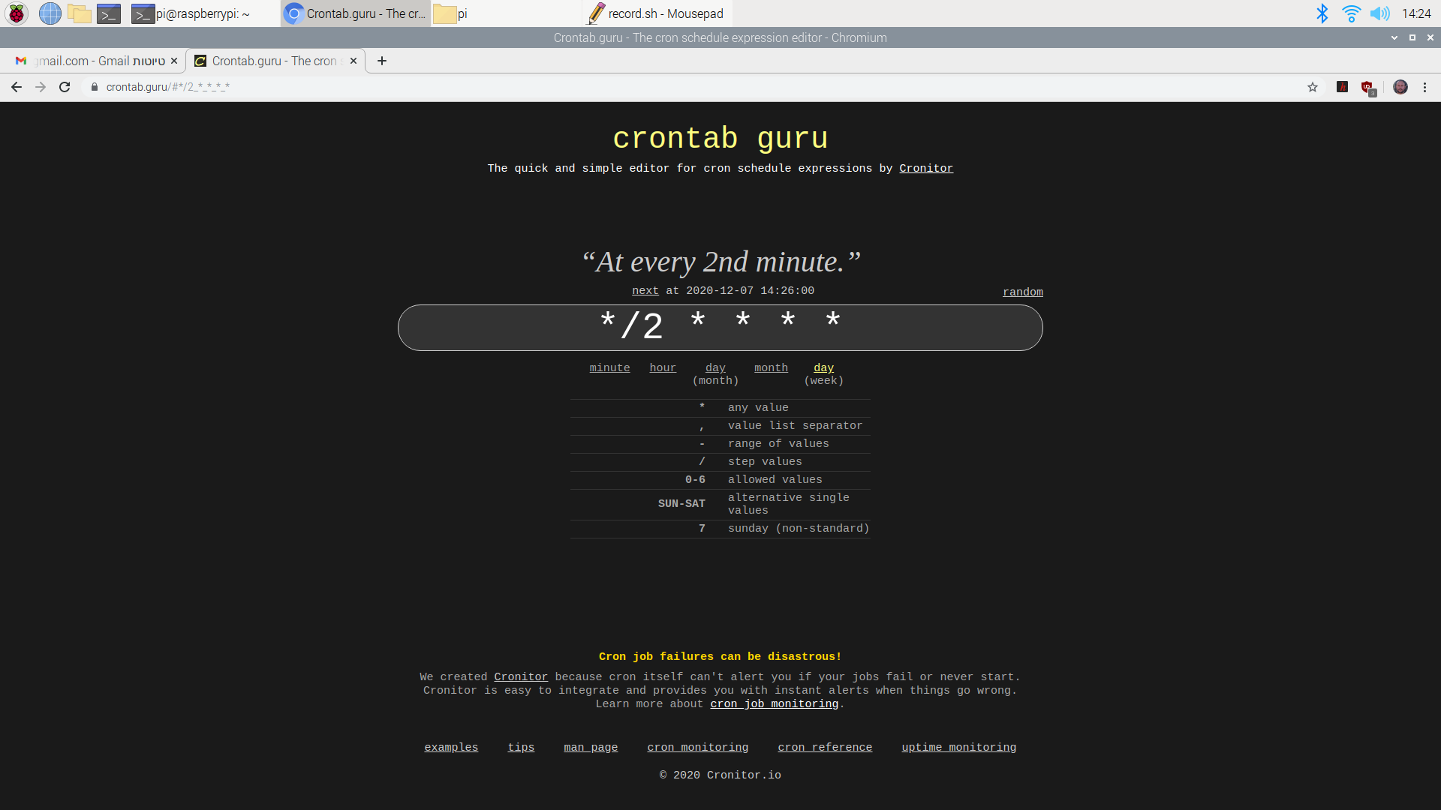Click the "sunday (non-standard)" row text
Viewport: 1441px width, 810px height.
click(799, 529)
